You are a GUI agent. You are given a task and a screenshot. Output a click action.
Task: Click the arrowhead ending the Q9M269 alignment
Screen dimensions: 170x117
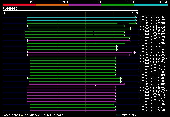(x=136, y=17)
